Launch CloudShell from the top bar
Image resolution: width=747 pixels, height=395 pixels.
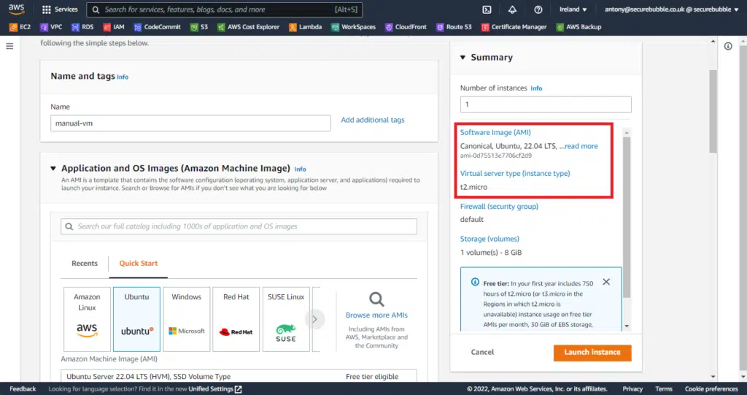[487, 9]
